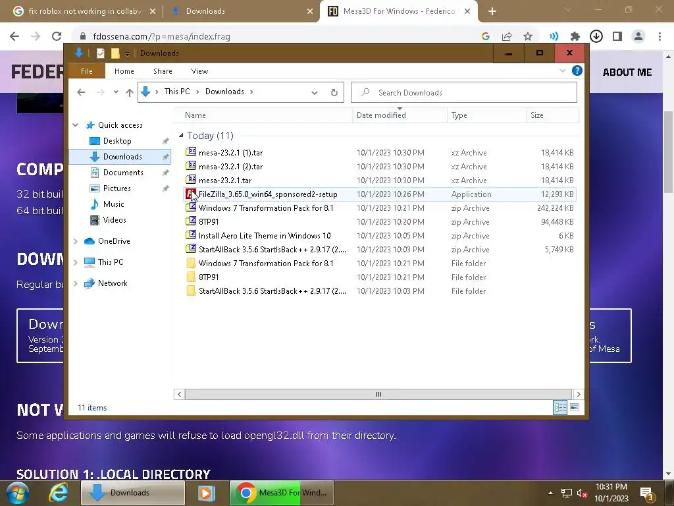The height and width of the screenshot is (506, 674).
Task: Click New folder icon in quick access toolbar
Action: click(115, 53)
